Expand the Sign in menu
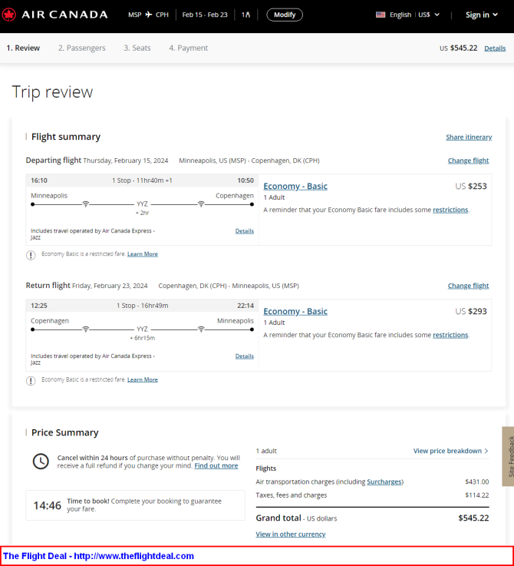Screen dimensions: 514x566 coord(482,15)
